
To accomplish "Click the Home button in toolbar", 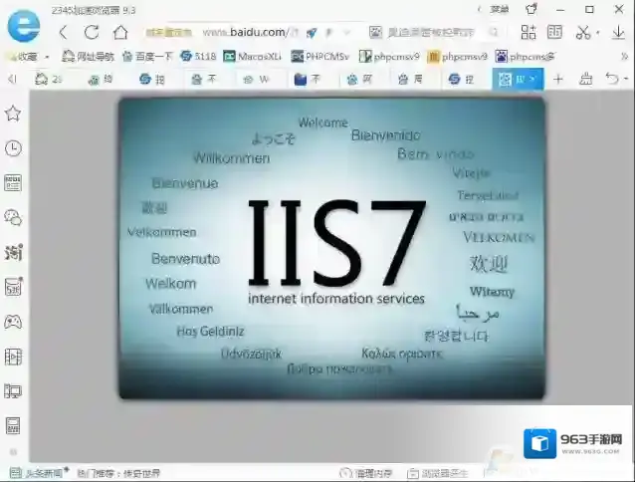I will pos(119,32).
